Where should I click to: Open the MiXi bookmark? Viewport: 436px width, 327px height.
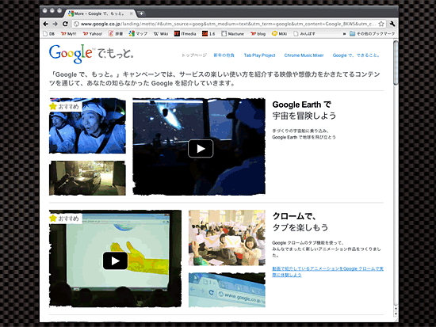[279, 33]
